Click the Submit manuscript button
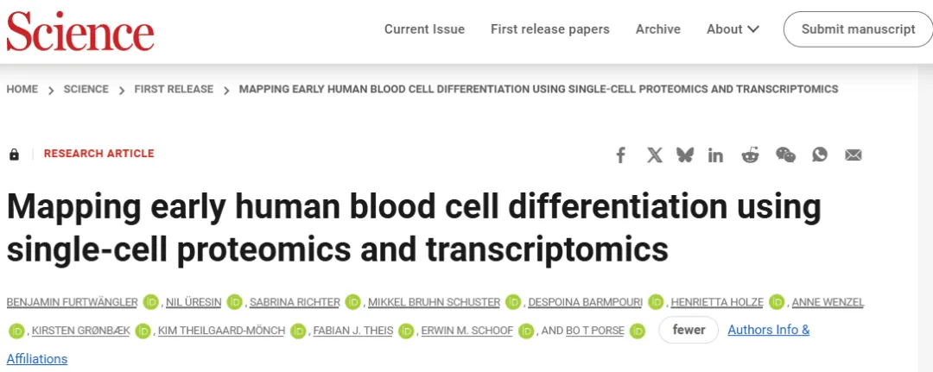This screenshot has width=933, height=372. click(858, 29)
